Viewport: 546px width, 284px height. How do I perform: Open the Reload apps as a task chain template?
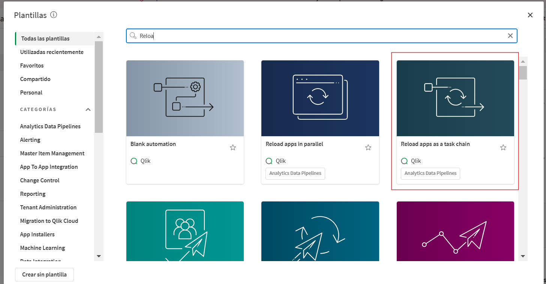pos(455,98)
